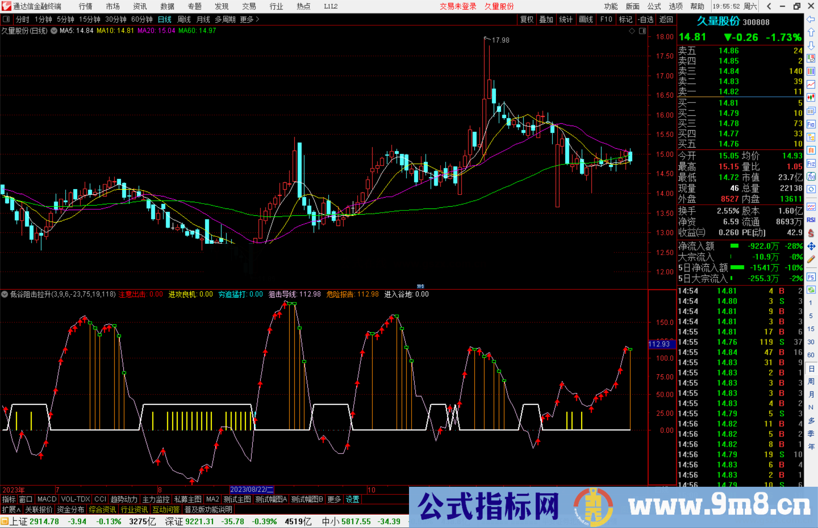Click the highlighted 2023/08/22 date field
Viewport: 818px width, 528px height.
click(x=252, y=489)
